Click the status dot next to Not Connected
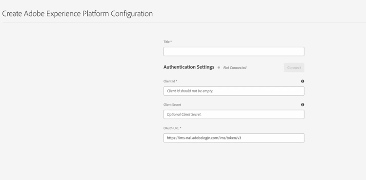 (219, 67)
